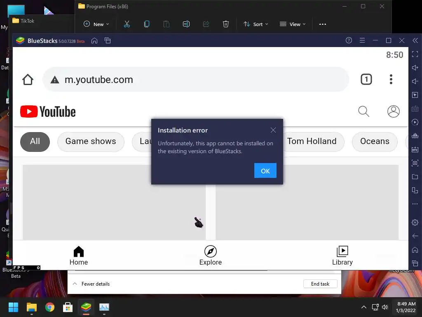Screen dimensions: 422x317
Task: Select the Game shows chip
Action: click(x=91, y=142)
